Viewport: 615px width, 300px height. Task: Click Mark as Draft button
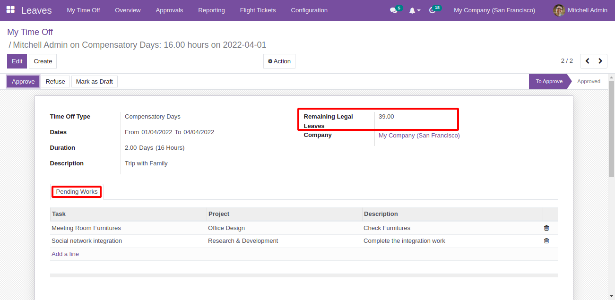[94, 82]
